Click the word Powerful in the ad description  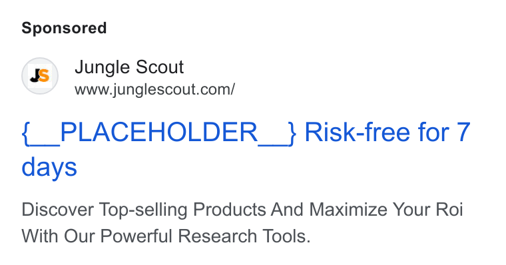136,236
